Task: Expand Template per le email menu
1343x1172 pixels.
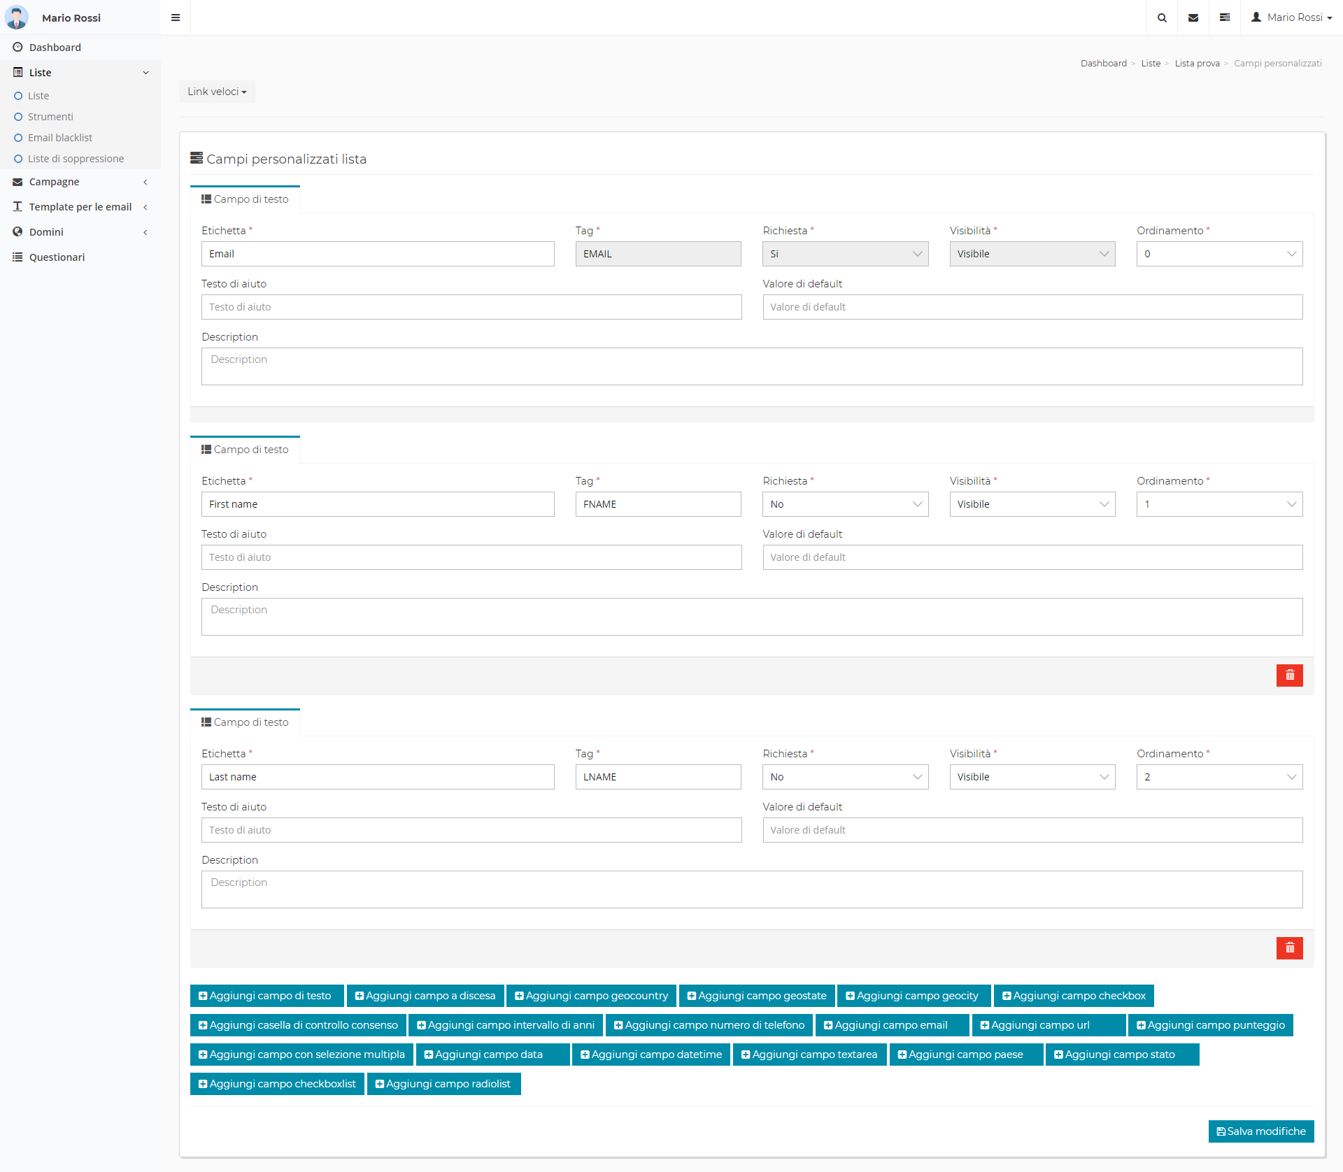Action: pos(80,207)
